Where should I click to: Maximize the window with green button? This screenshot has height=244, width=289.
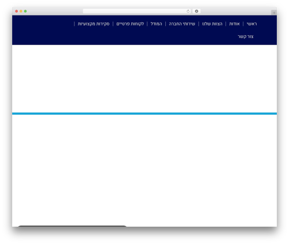pyautogui.click(x=25, y=11)
